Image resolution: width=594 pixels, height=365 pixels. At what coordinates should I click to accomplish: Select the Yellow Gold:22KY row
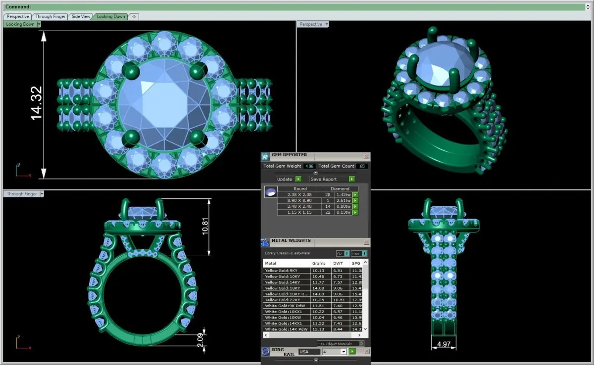pyautogui.click(x=313, y=300)
